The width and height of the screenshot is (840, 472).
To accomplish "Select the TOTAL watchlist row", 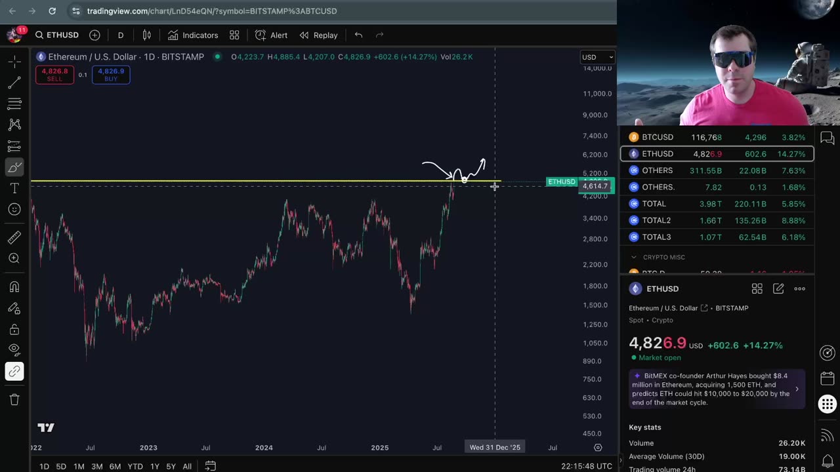I will tap(717, 204).
